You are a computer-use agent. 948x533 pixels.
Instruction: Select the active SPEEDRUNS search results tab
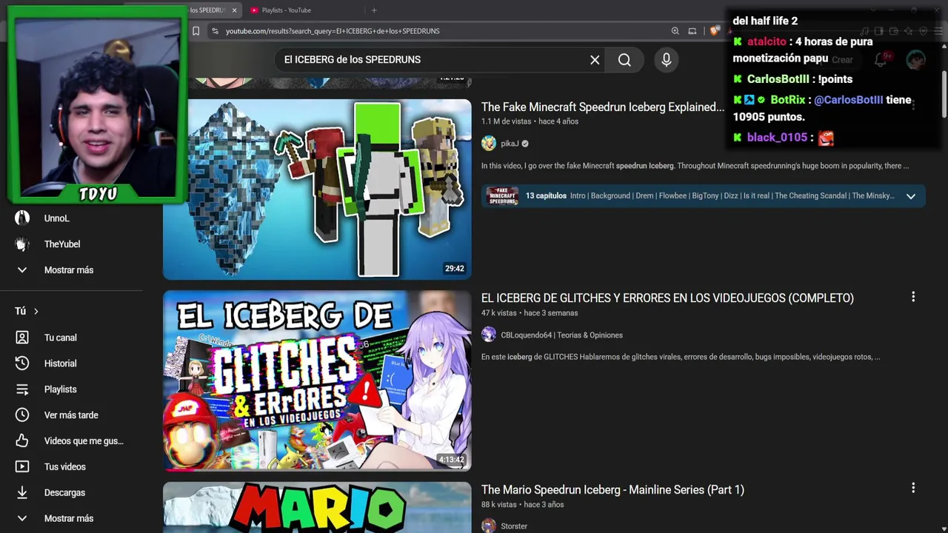click(x=207, y=10)
